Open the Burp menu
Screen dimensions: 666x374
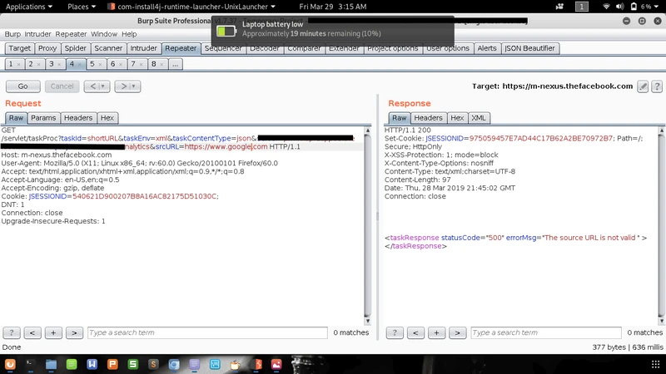click(x=12, y=34)
